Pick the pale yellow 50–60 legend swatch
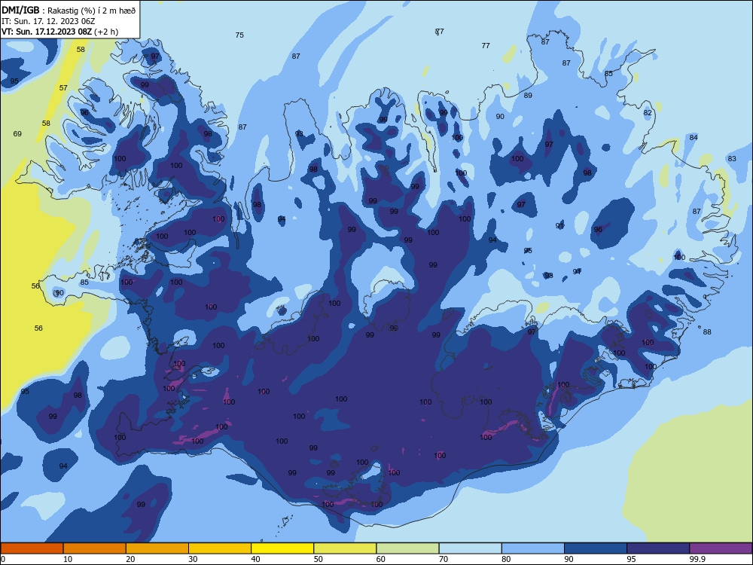 pos(345,548)
